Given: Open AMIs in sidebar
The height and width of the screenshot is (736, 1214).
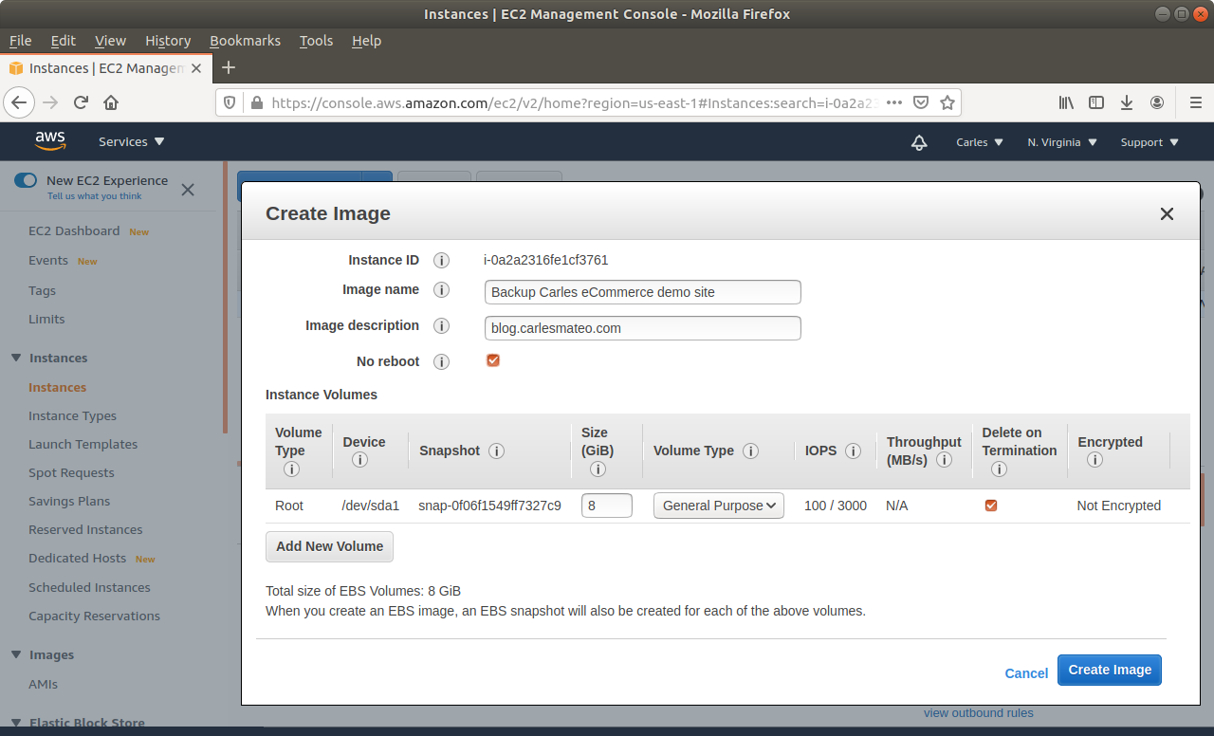Looking at the screenshot, I should 43,684.
